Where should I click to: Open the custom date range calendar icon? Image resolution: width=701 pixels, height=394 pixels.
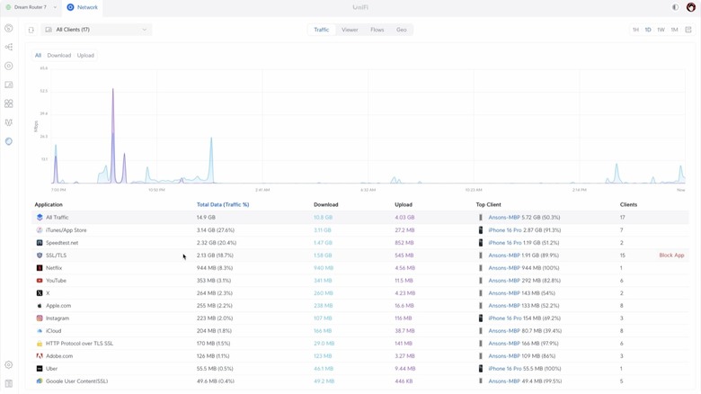[688, 30]
